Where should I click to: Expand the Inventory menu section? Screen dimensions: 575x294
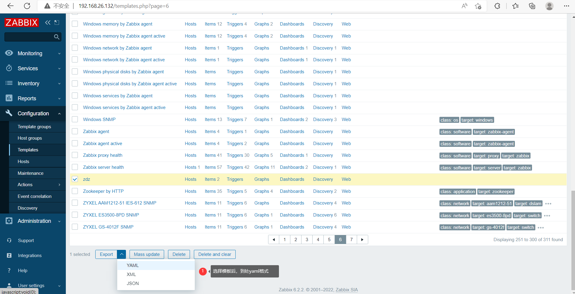pyautogui.click(x=59, y=83)
